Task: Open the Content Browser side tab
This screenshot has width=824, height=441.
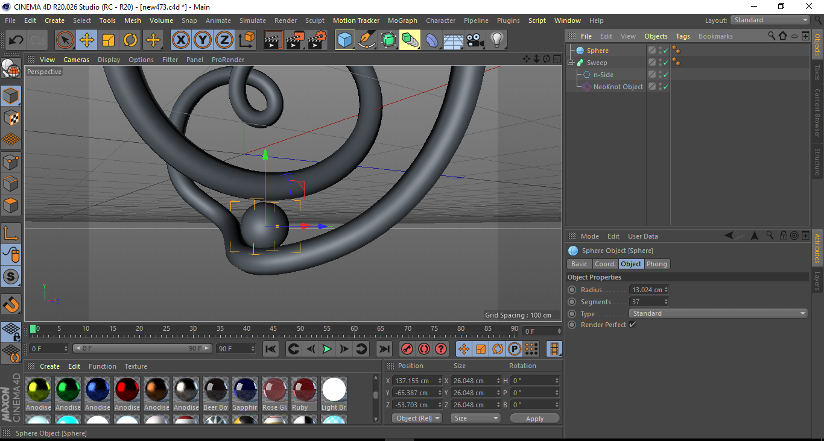Action: tap(817, 113)
